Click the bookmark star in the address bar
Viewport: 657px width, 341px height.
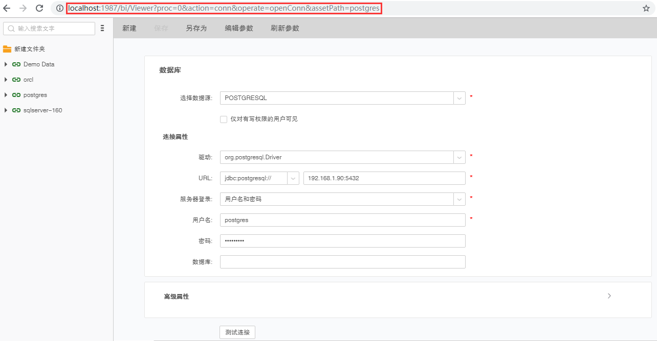(646, 8)
